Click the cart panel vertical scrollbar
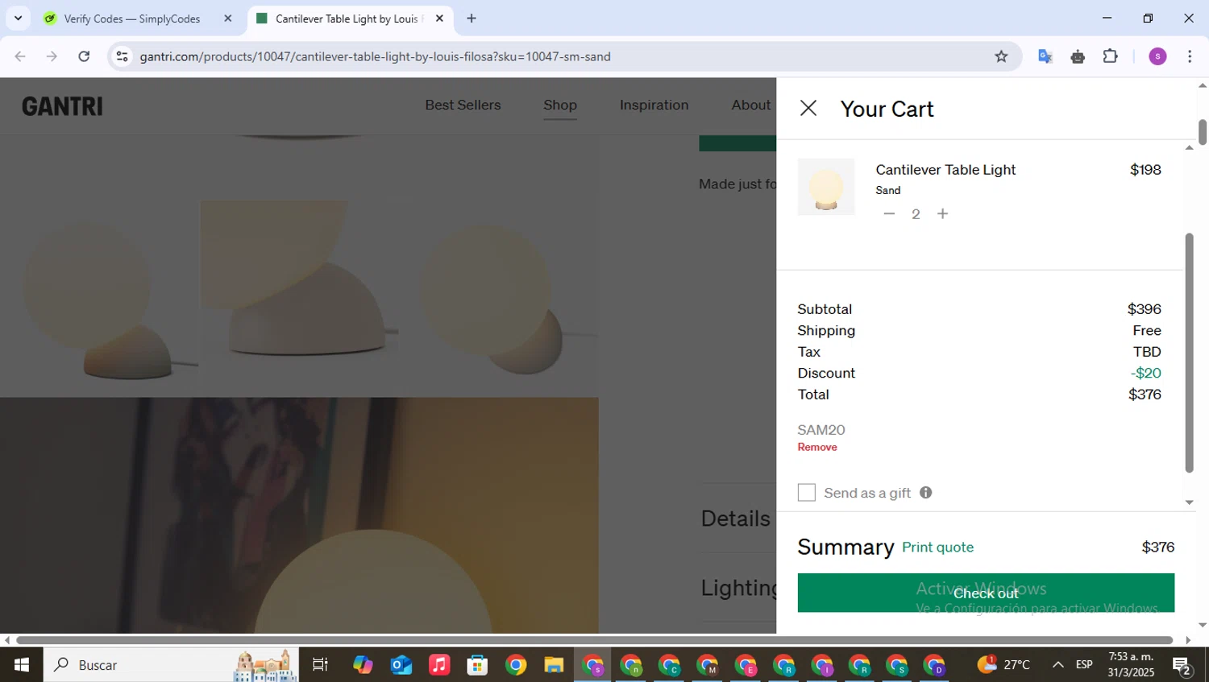Screen dimensions: 1209x682 [1189, 352]
